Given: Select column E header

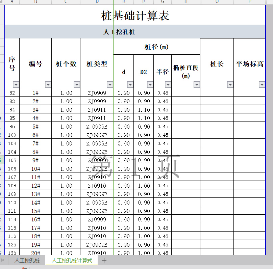Looking at the screenshot, I should tap(123, 2).
